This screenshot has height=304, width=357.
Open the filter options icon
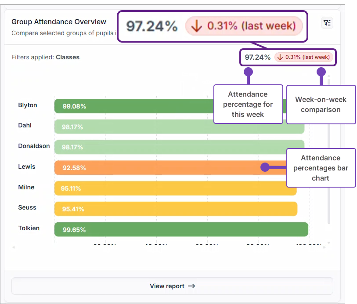[327, 23]
